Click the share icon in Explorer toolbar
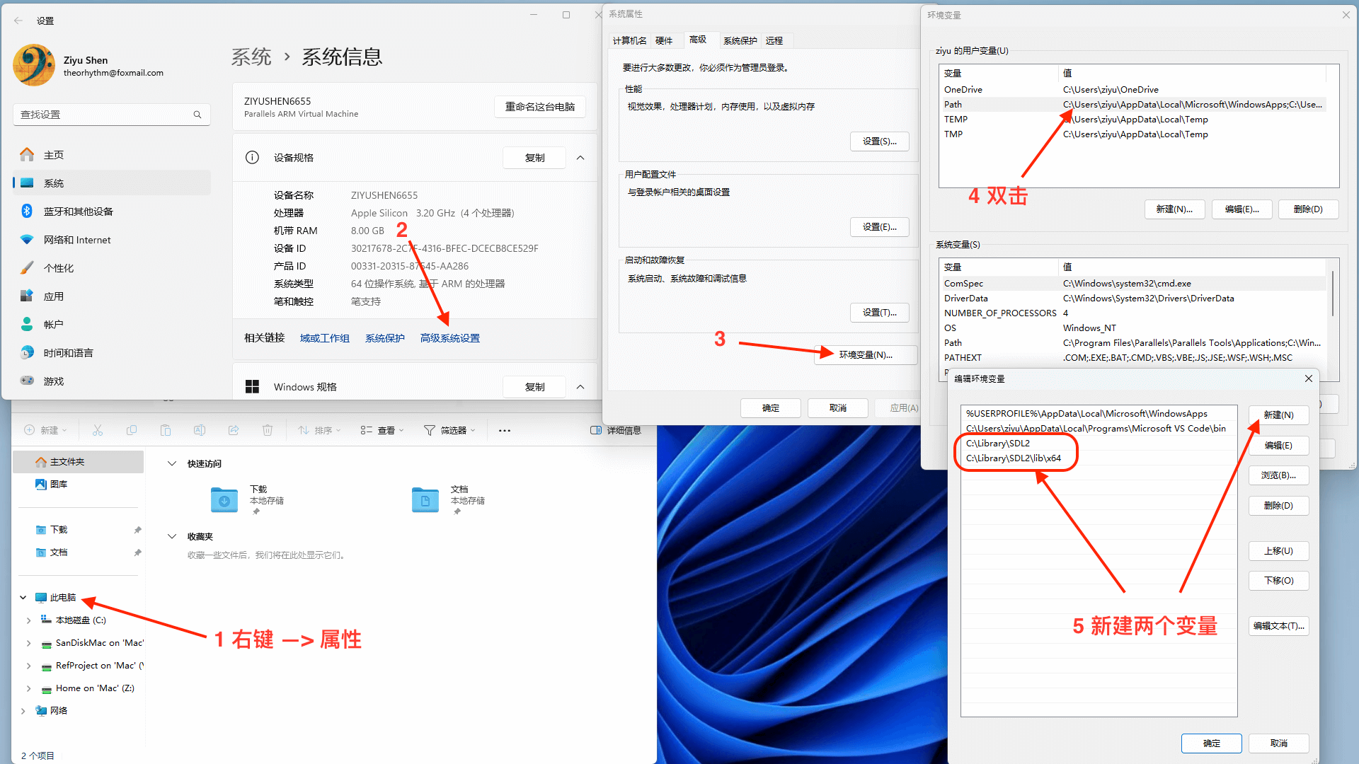The width and height of the screenshot is (1359, 764). pos(234,430)
